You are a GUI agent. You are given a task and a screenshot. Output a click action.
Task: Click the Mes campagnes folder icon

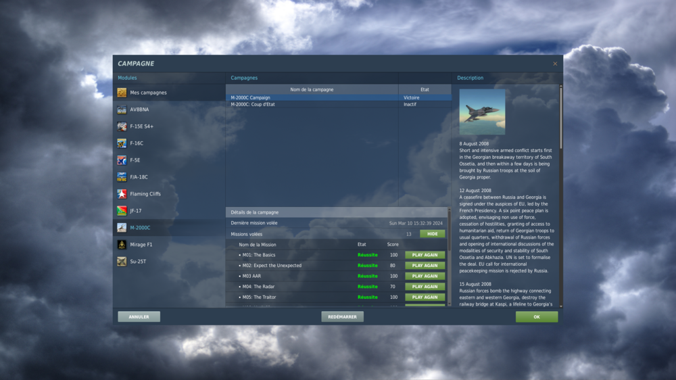coord(122,93)
